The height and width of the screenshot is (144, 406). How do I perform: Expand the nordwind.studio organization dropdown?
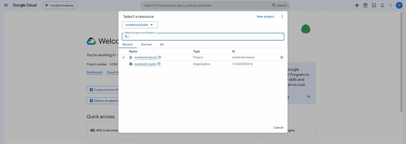click(140, 25)
